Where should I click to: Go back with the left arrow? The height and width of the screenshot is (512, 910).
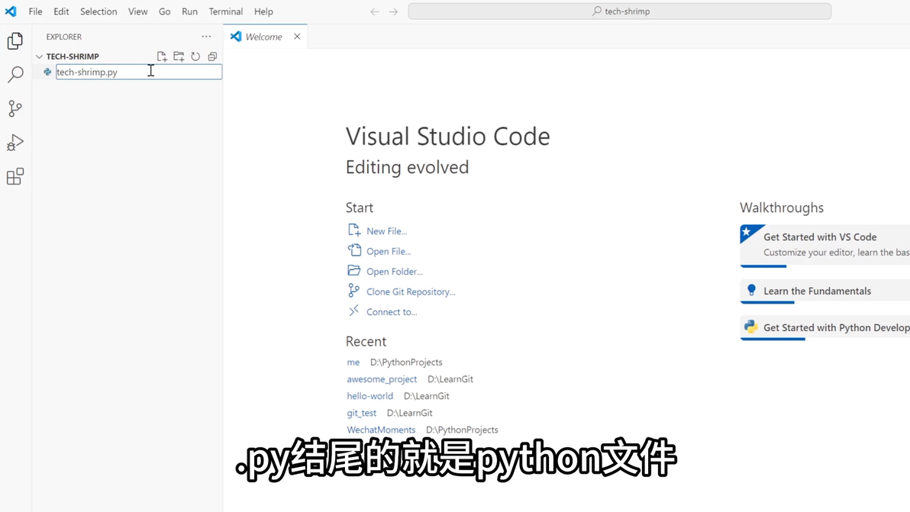[x=375, y=11]
